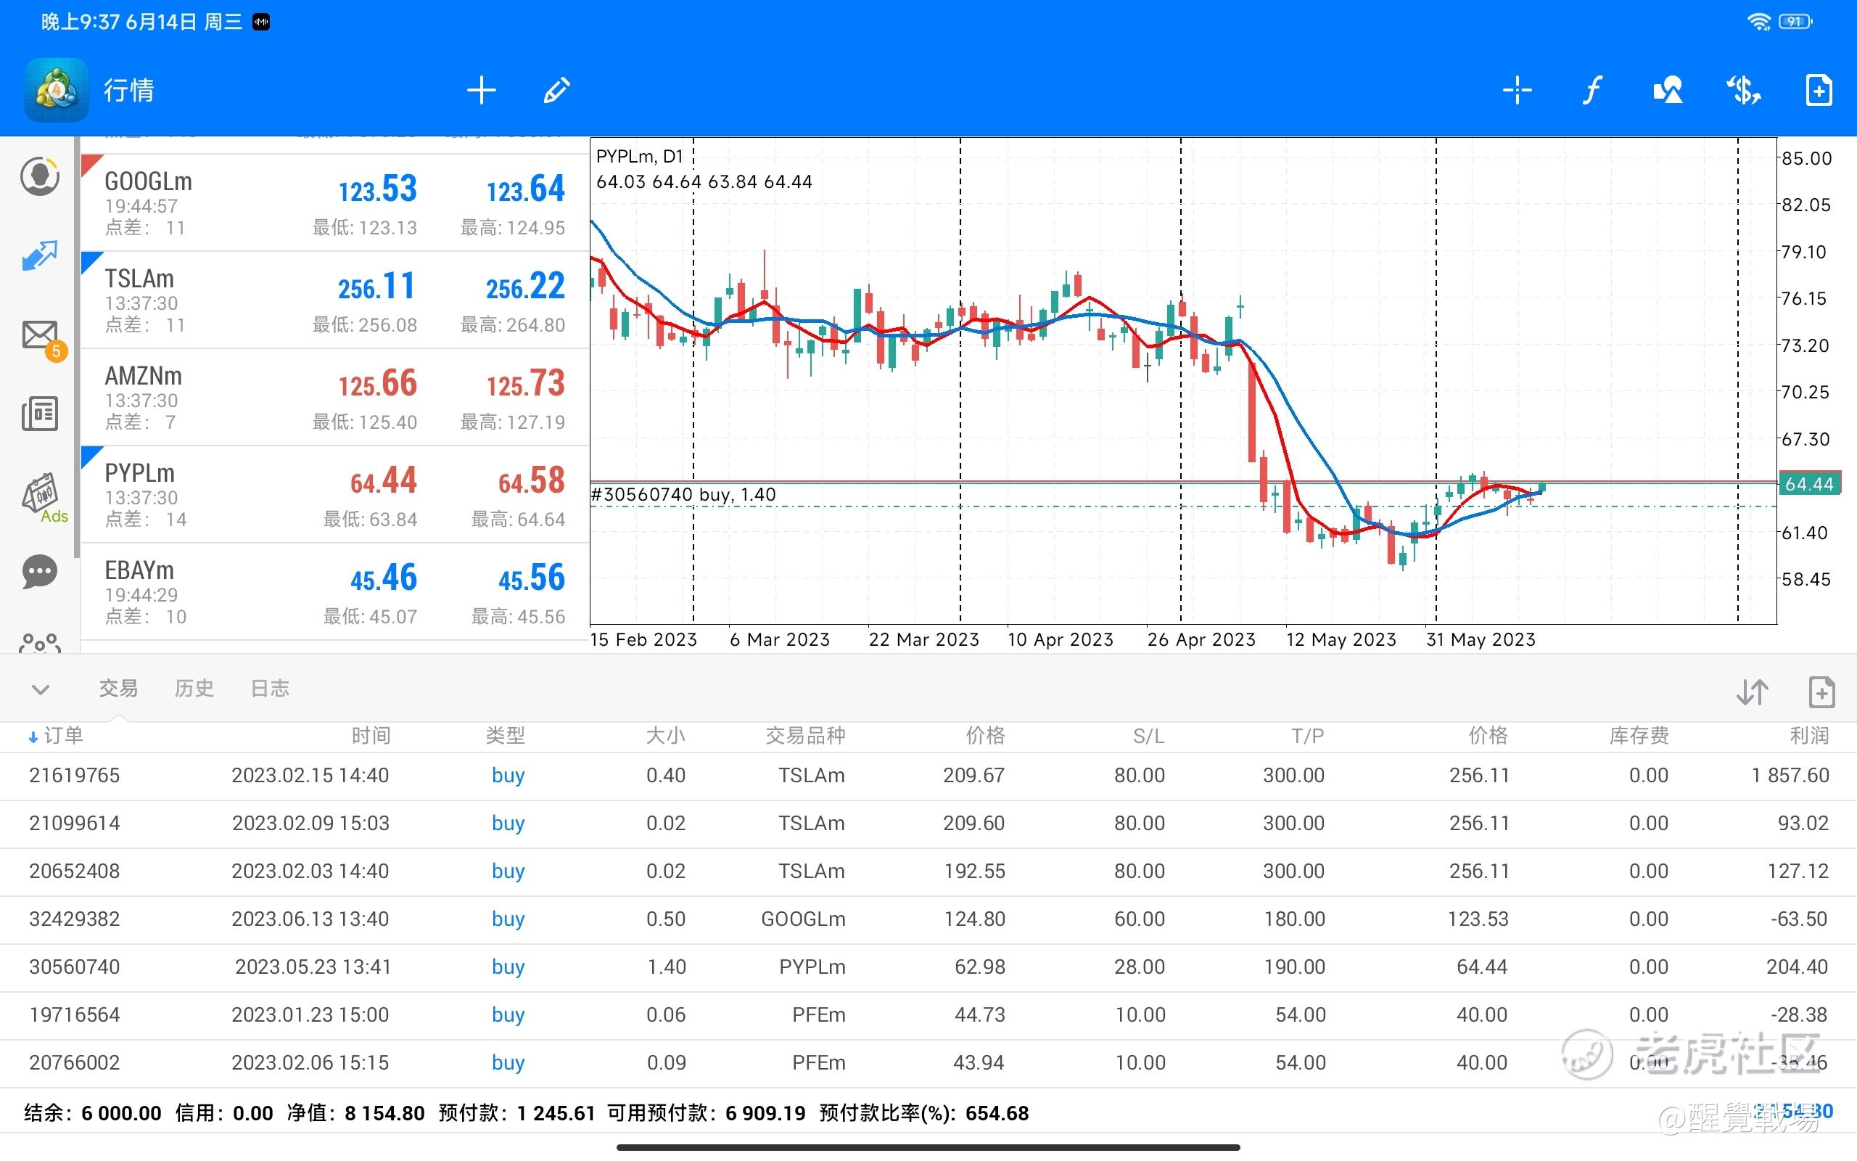Select order 21099614 row
This screenshot has height=1161, width=1857.
coord(928,824)
